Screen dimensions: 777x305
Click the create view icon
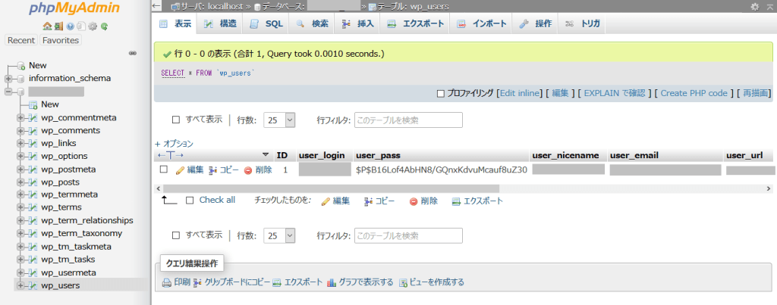tap(404, 283)
